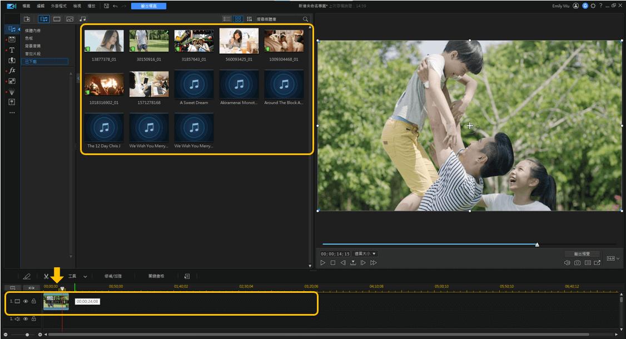Open the 檔案 (File) menu
Viewport: 626px width, 339px height.
26,6
